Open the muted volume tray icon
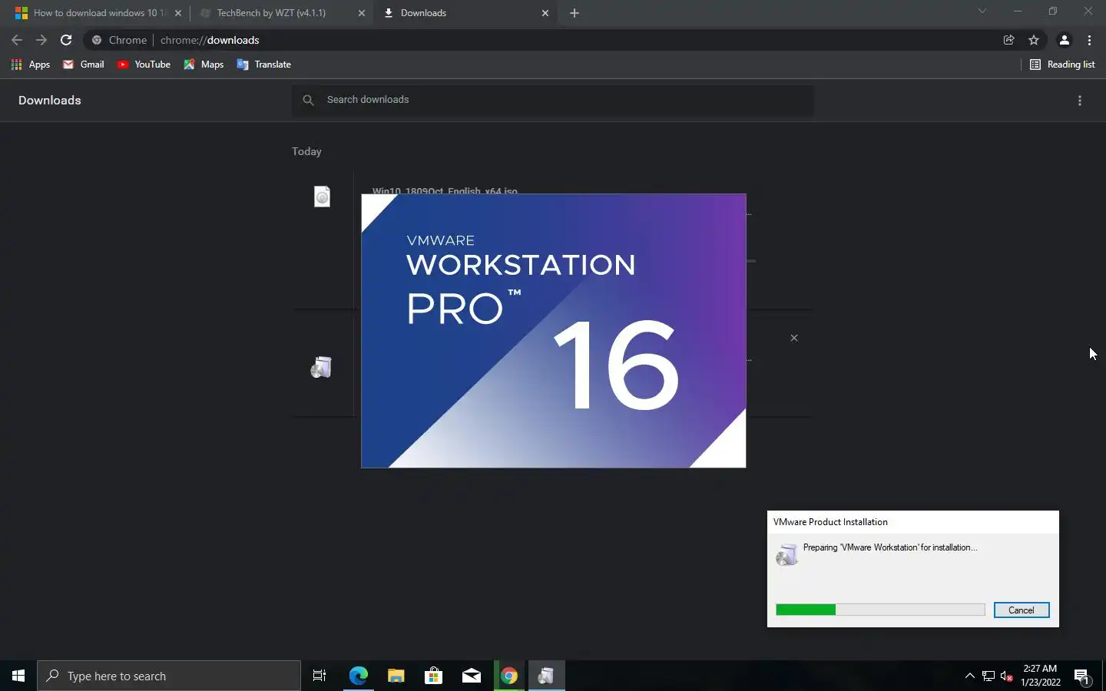This screenshot has height=691, width=1106. [x=1007, y=676]
